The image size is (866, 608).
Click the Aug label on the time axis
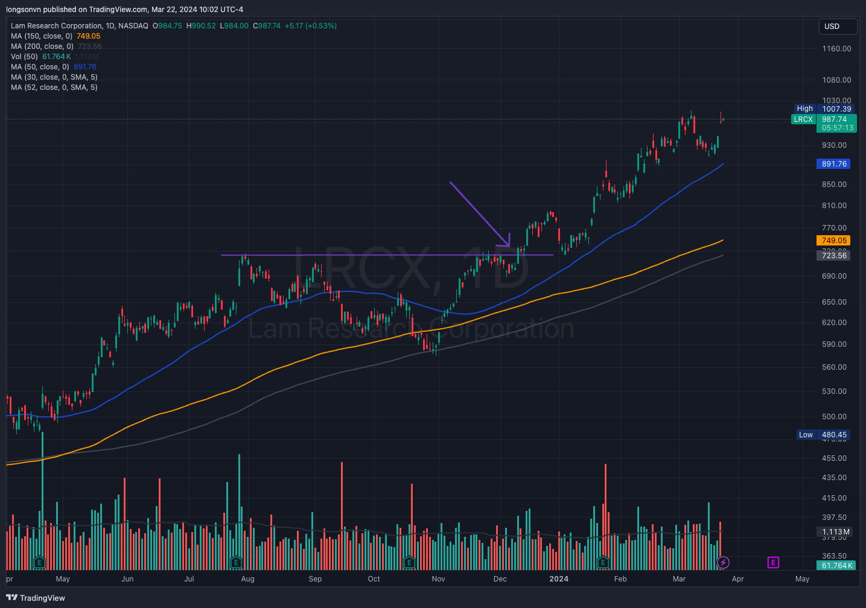point(247,579)
